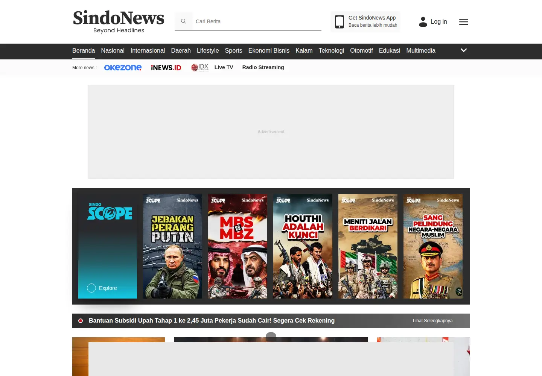Click 'More news :' label
The height and width of the screenshot is (376, 542).
point(84,68)
